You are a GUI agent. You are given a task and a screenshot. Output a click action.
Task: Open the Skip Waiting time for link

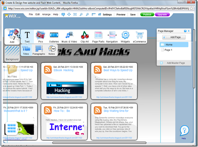point(116,111)
